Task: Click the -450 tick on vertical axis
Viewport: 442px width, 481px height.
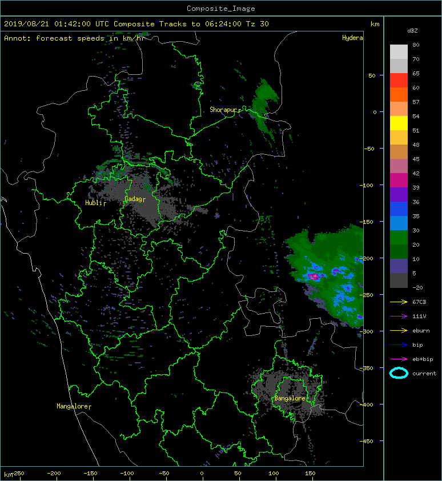Action: point(366,442)
